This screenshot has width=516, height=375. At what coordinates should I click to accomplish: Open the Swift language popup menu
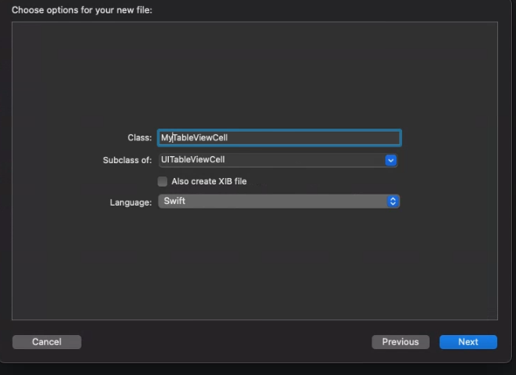279,201
